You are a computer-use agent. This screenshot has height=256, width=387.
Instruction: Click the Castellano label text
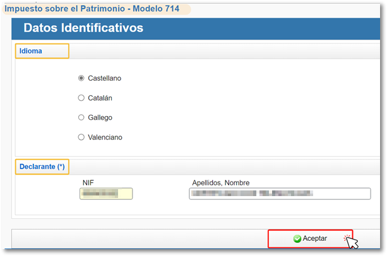click(x=104, y=78)
